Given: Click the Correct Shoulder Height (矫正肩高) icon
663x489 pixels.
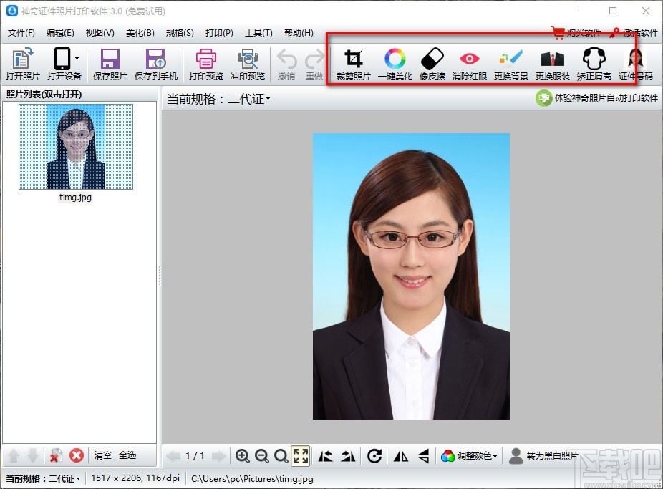Looking at the screenshot, I should [x=594, y=64].
